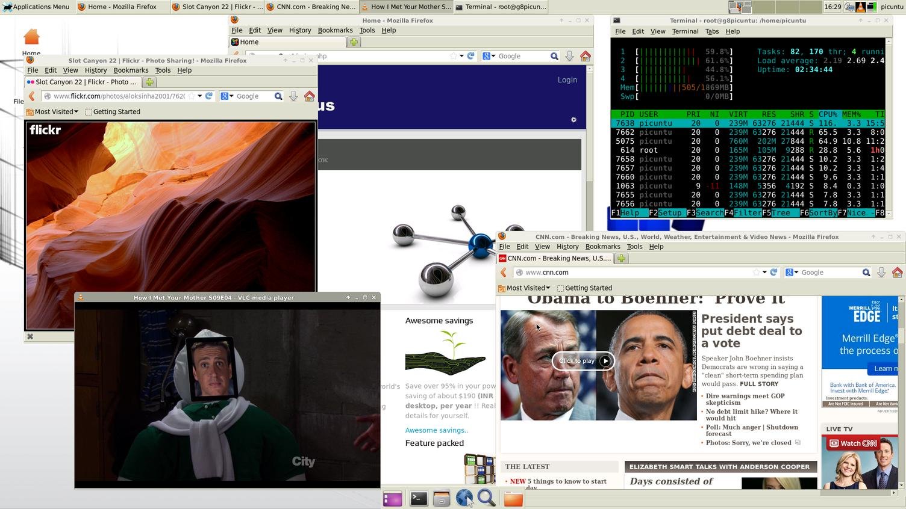This screenshot has height=509, width=906.
Task: Open a new tab in Flickr window
Action: pos(149,82)
